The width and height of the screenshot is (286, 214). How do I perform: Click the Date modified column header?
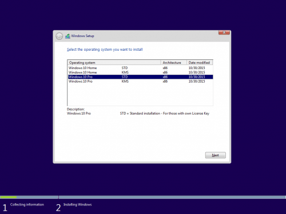(x=200, y=63)
